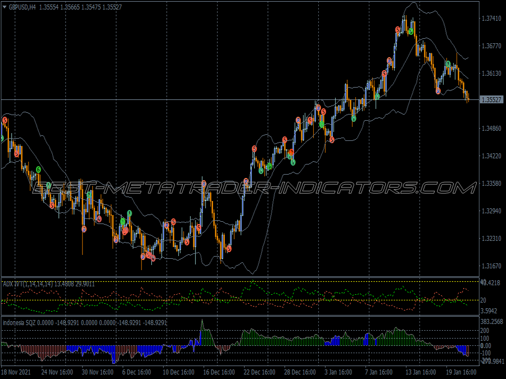Click price scale value 1.32940
Image resolution: width=506 pixels, height=379 pixels.
[491, 211]
